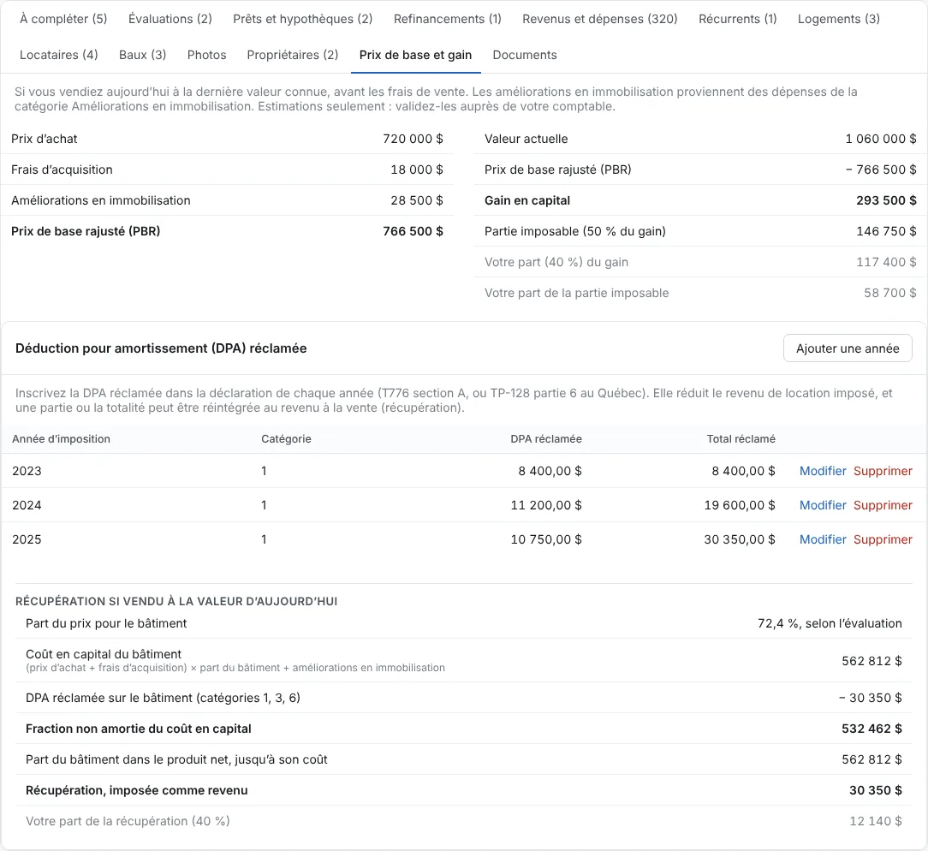
Task: Click the 532 462 $ undepreciated value
Action: click(x=871, y=729)
